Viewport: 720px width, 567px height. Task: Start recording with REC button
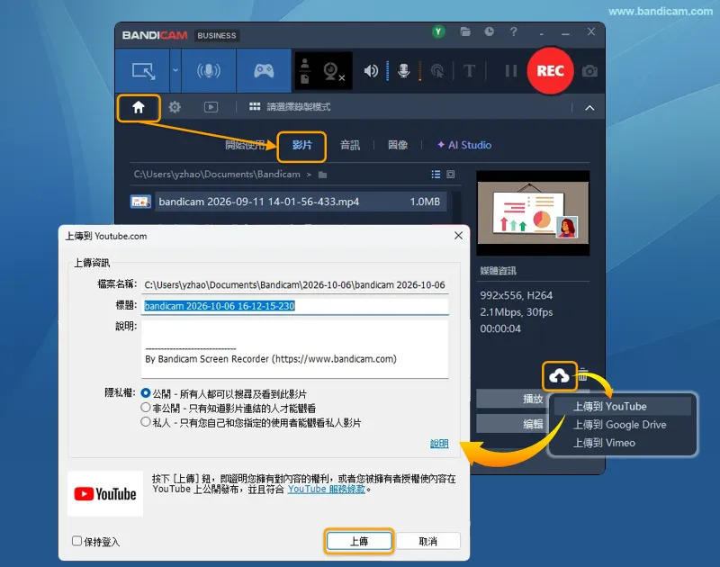550,71
